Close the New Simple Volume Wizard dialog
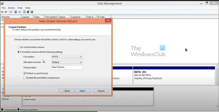 [x=108, y=21]
